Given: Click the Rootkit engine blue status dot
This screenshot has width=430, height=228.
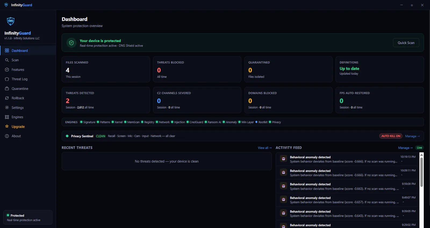Looking at the screenshot, I should point(256,122).
